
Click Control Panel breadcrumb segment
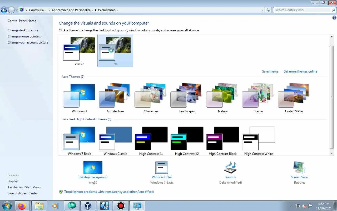37,10
